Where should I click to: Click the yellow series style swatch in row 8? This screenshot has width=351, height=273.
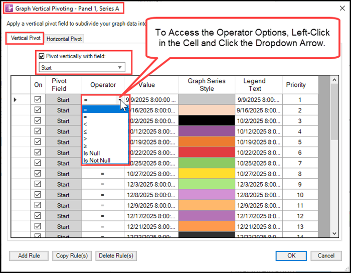207,174
